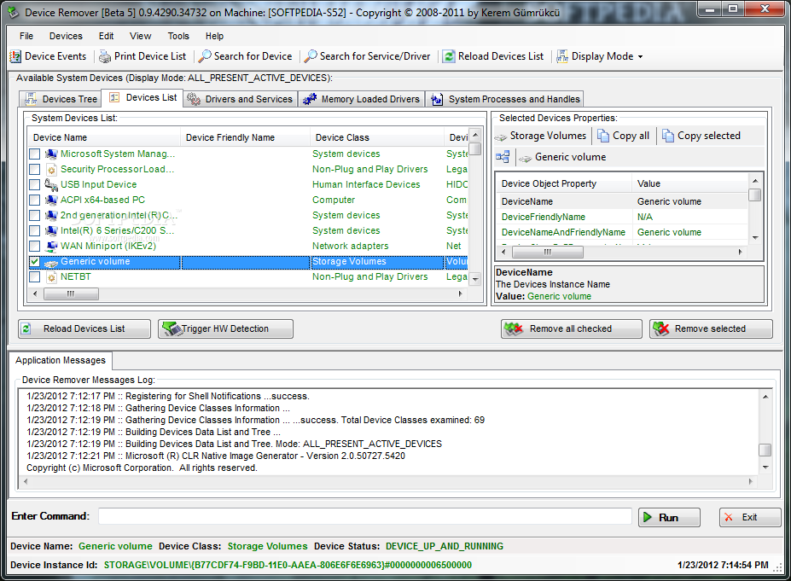This screenshot has width=791, height=581.
Task: Check the Security Processor Loader checkbox
Action: pos(34,170)
